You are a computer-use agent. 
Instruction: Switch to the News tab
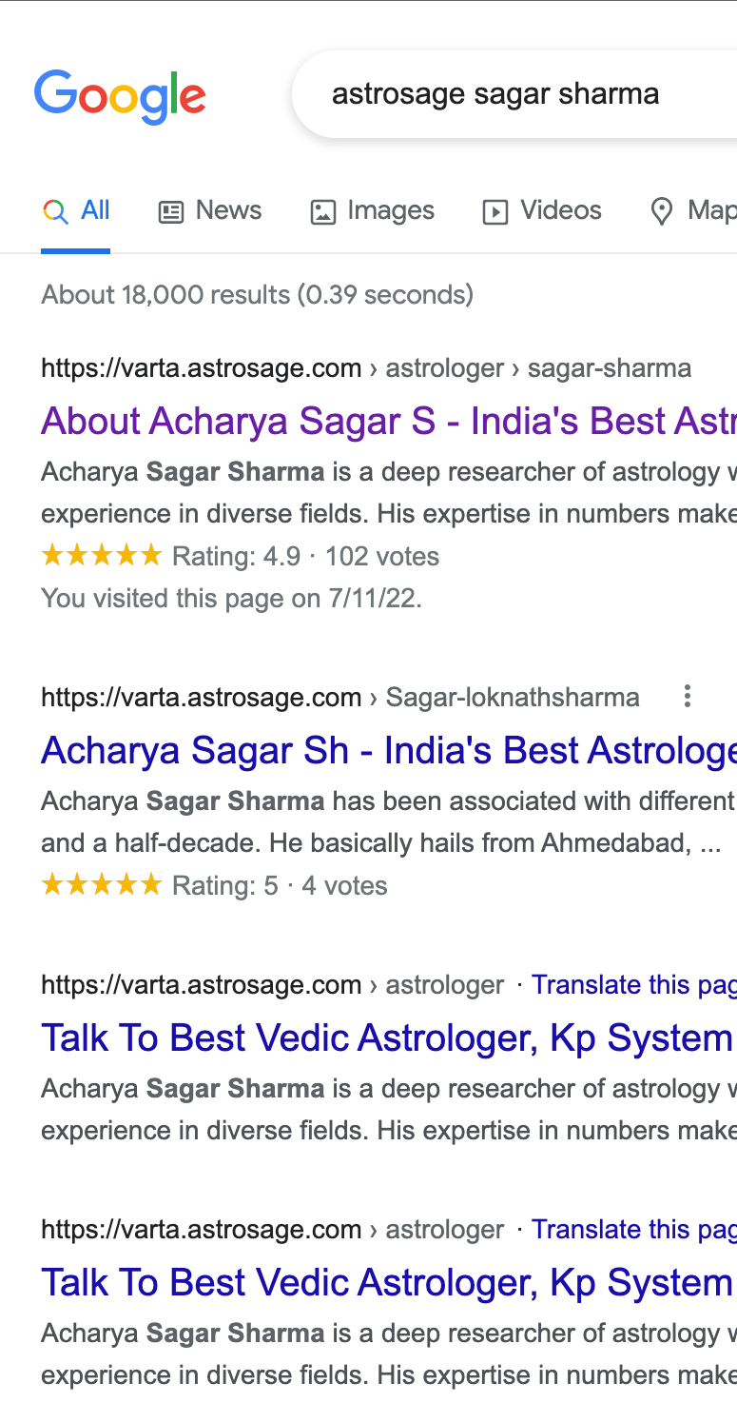click(x=228, y=210)
